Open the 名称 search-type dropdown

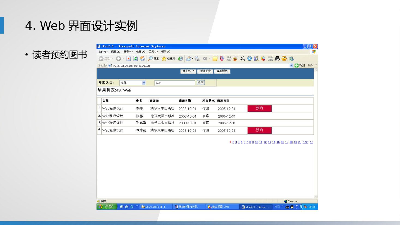144,83
